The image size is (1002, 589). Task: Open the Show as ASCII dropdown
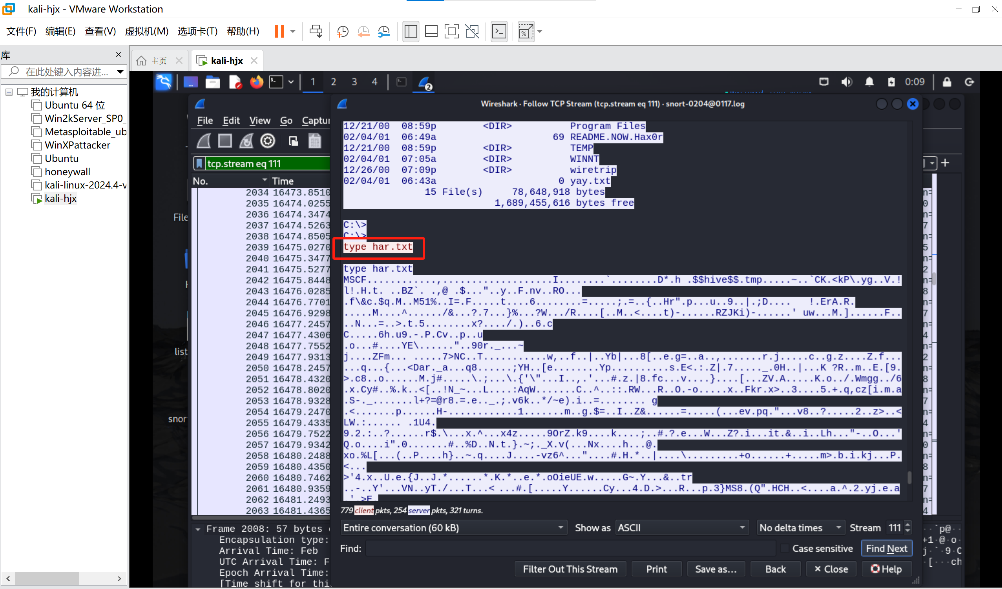[681, 528]
